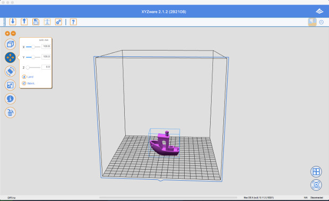
Task: Zoom out with orange minus button
Action: pos(13,33)
